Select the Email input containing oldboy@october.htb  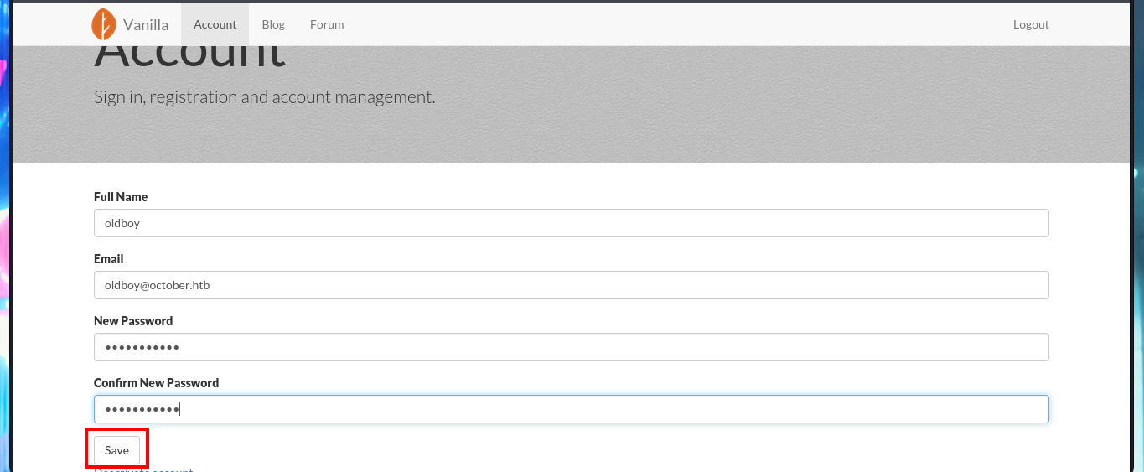pos(572,285)
